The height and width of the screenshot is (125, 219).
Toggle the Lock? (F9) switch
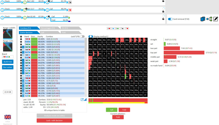tap(82, 36)
